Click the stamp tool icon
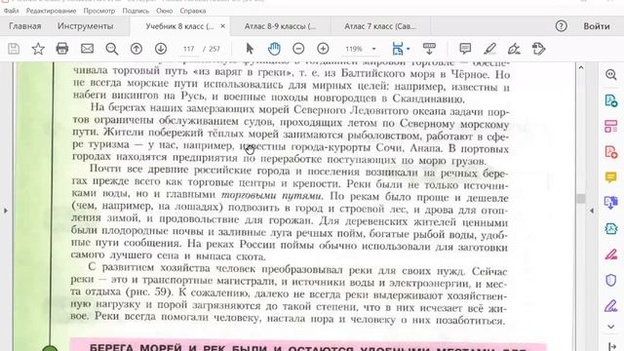 pyautogui.click(x=538, y=49)
